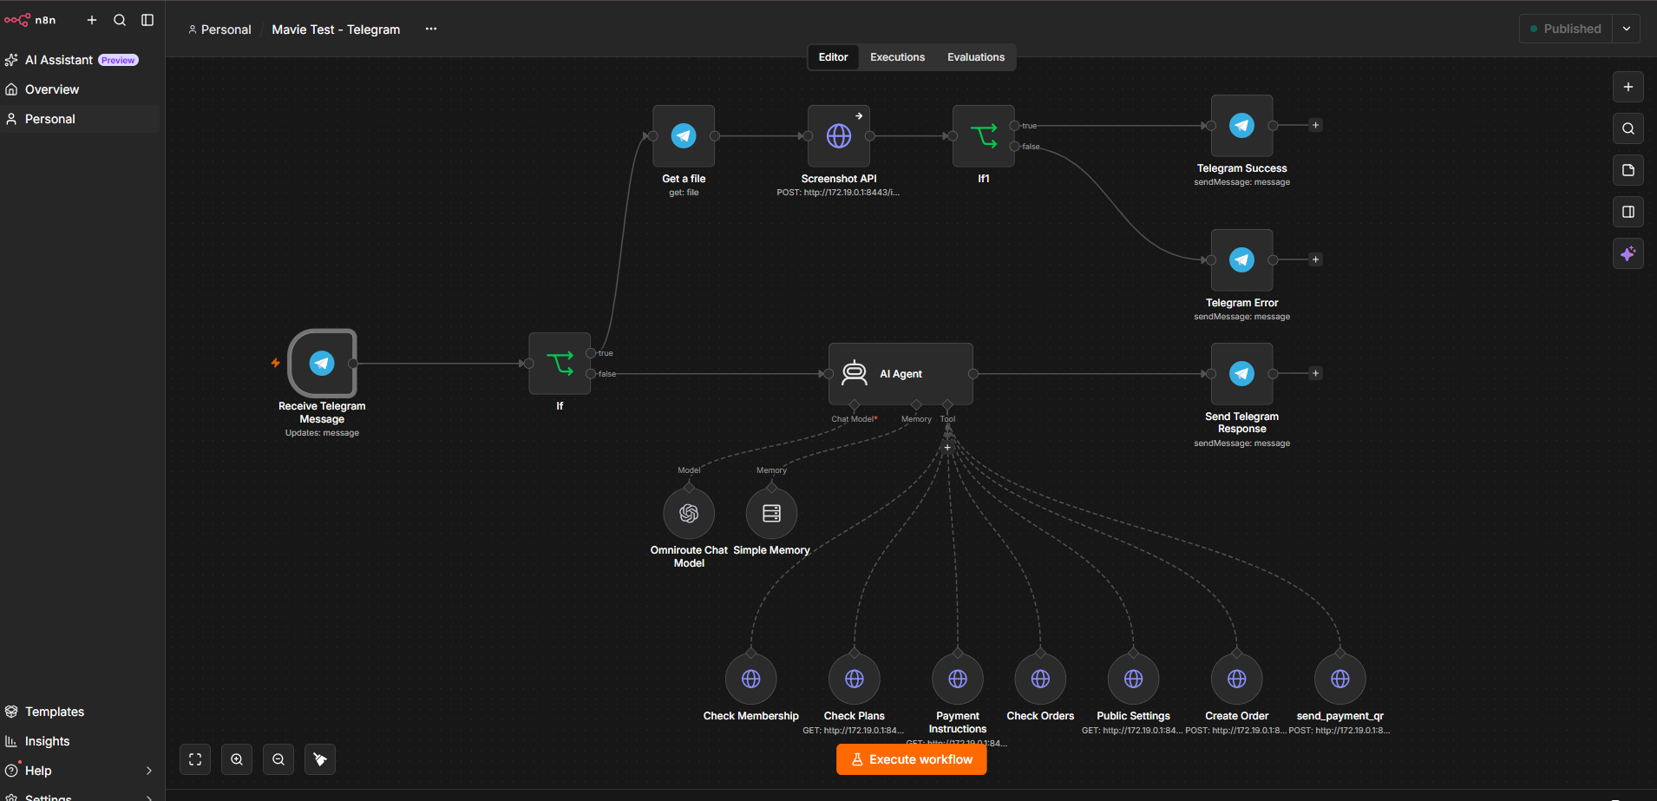Select the Screenshot API node
The image size is (1657, 801).
click(x=838, y=136)
